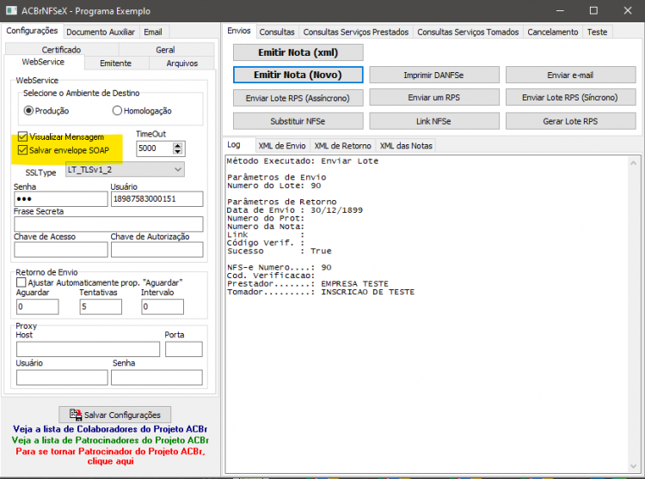Select the Homologação radio button
This screenshot has height=479, width=645.
[117, 111]
